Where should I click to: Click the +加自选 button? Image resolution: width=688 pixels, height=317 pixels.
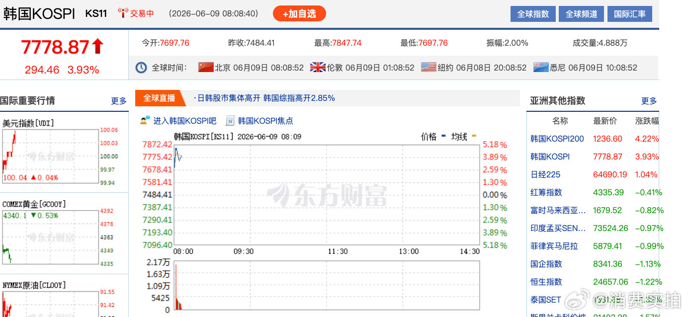[x=299, y=14]
